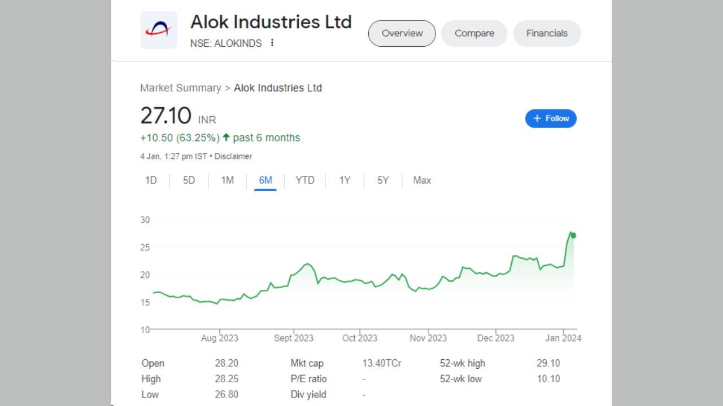Show the 1Y price chart
The height and width of the screenshot is (406, 723).
[345, 180]
